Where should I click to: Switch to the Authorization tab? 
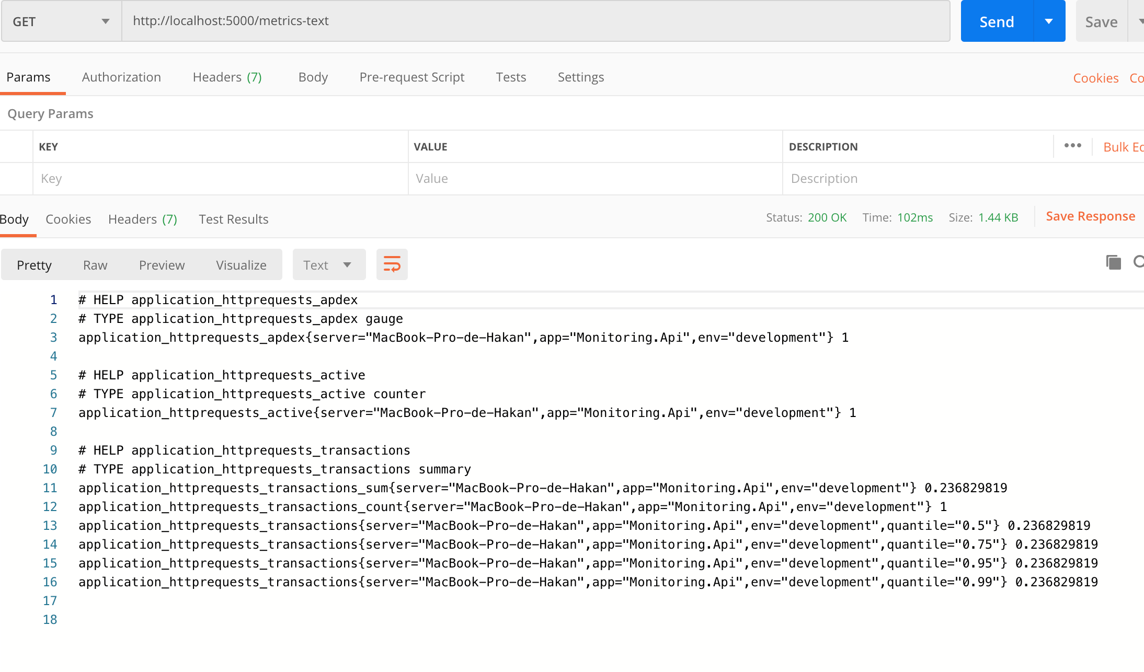click(x=121, y=77)
